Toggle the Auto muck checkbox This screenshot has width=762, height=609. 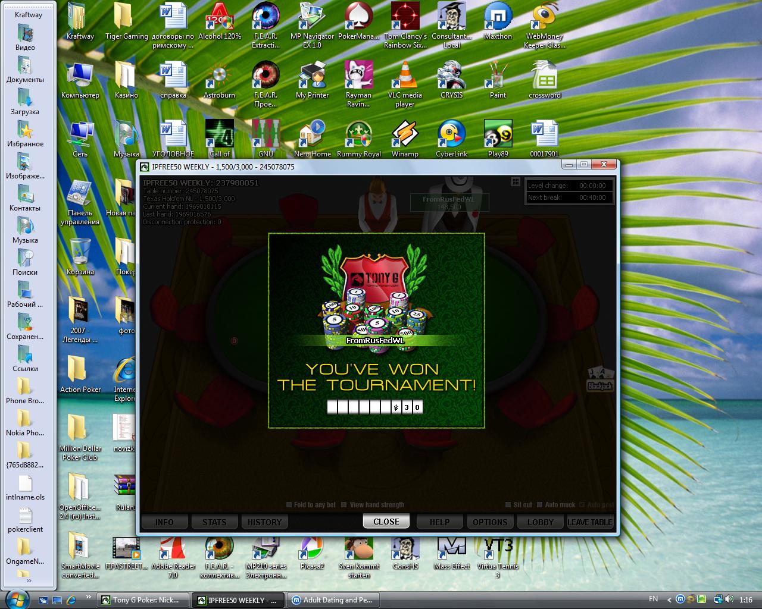tap(539, 505)
